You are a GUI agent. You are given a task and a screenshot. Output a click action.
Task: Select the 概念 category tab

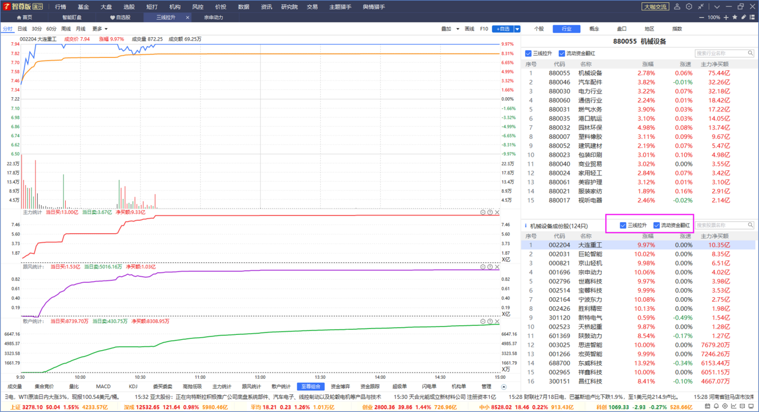click(594, 29)
